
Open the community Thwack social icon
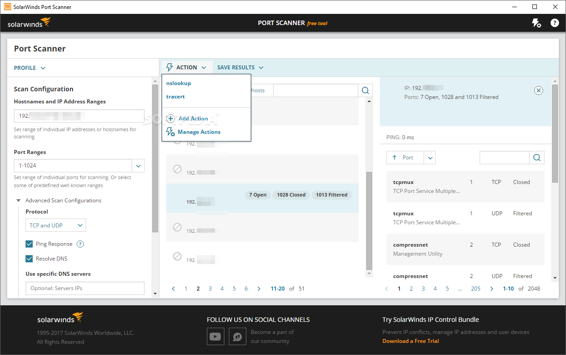(x=237, y=336)
